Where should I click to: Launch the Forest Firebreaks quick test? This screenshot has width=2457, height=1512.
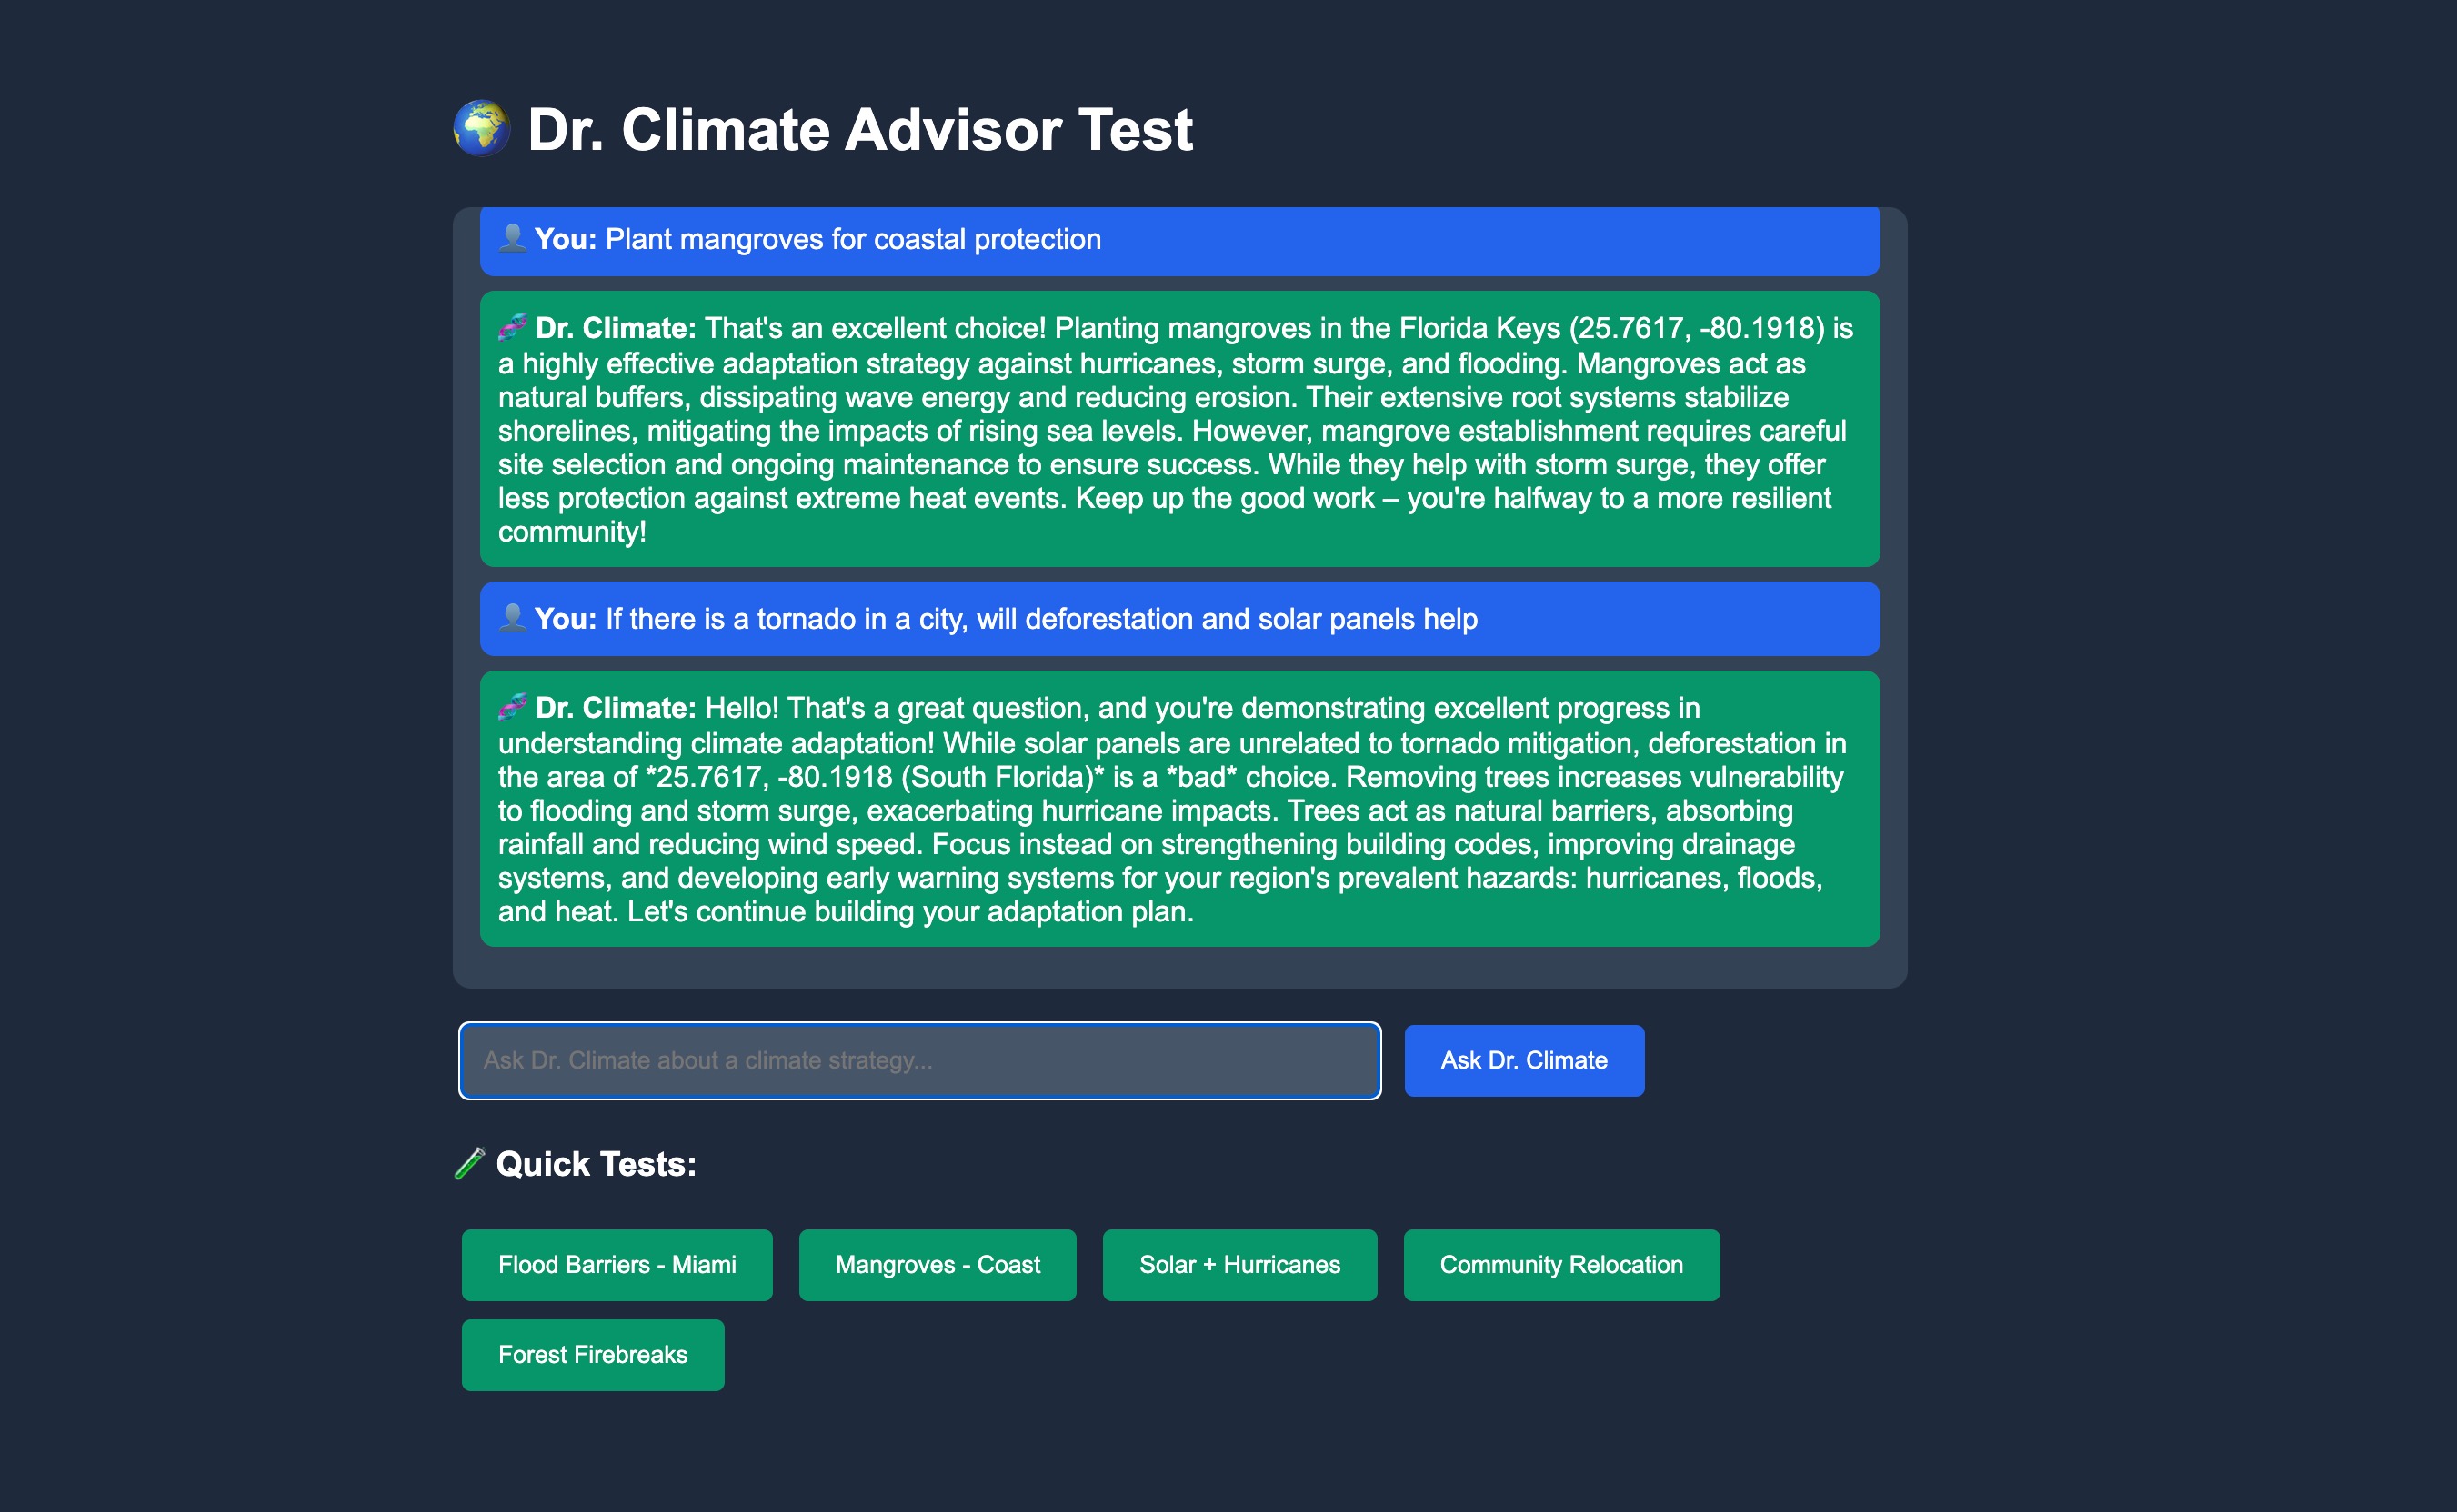tap(593, 1354)
